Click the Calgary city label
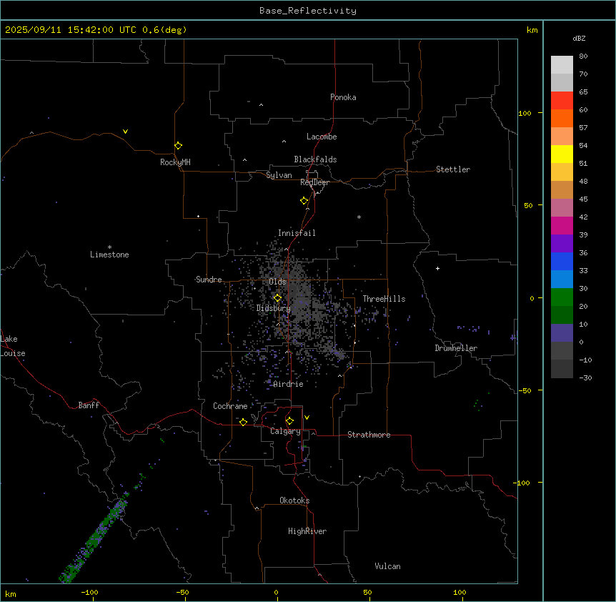 click(x=285, y=431)
